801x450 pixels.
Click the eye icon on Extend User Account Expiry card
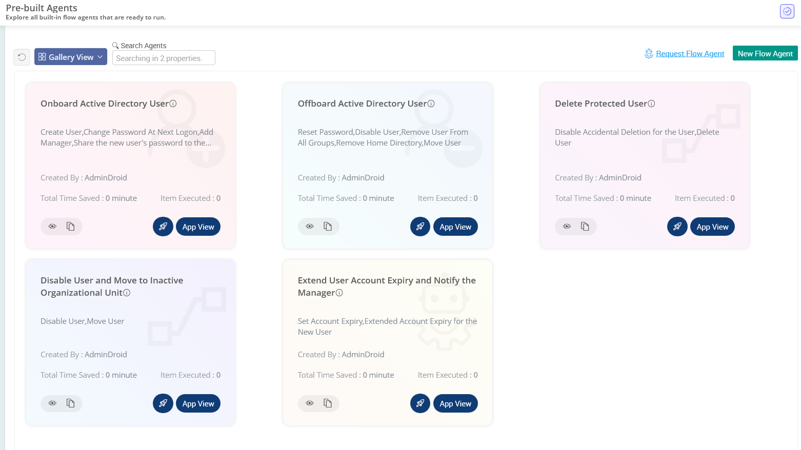coord(309,403)
